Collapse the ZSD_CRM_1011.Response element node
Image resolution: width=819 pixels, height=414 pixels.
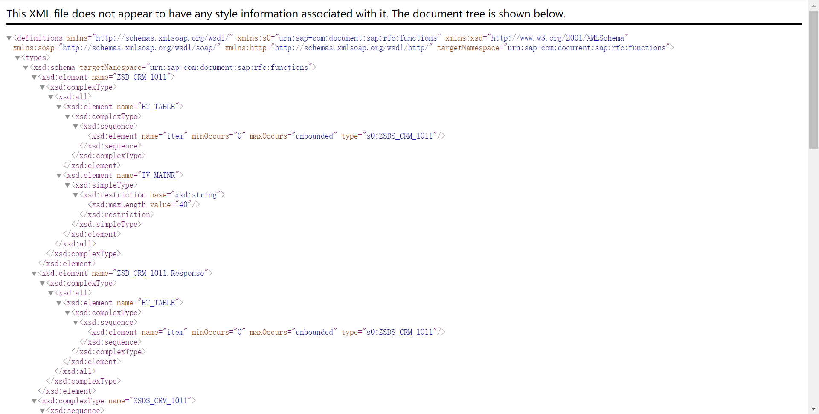tap(34, 273)
